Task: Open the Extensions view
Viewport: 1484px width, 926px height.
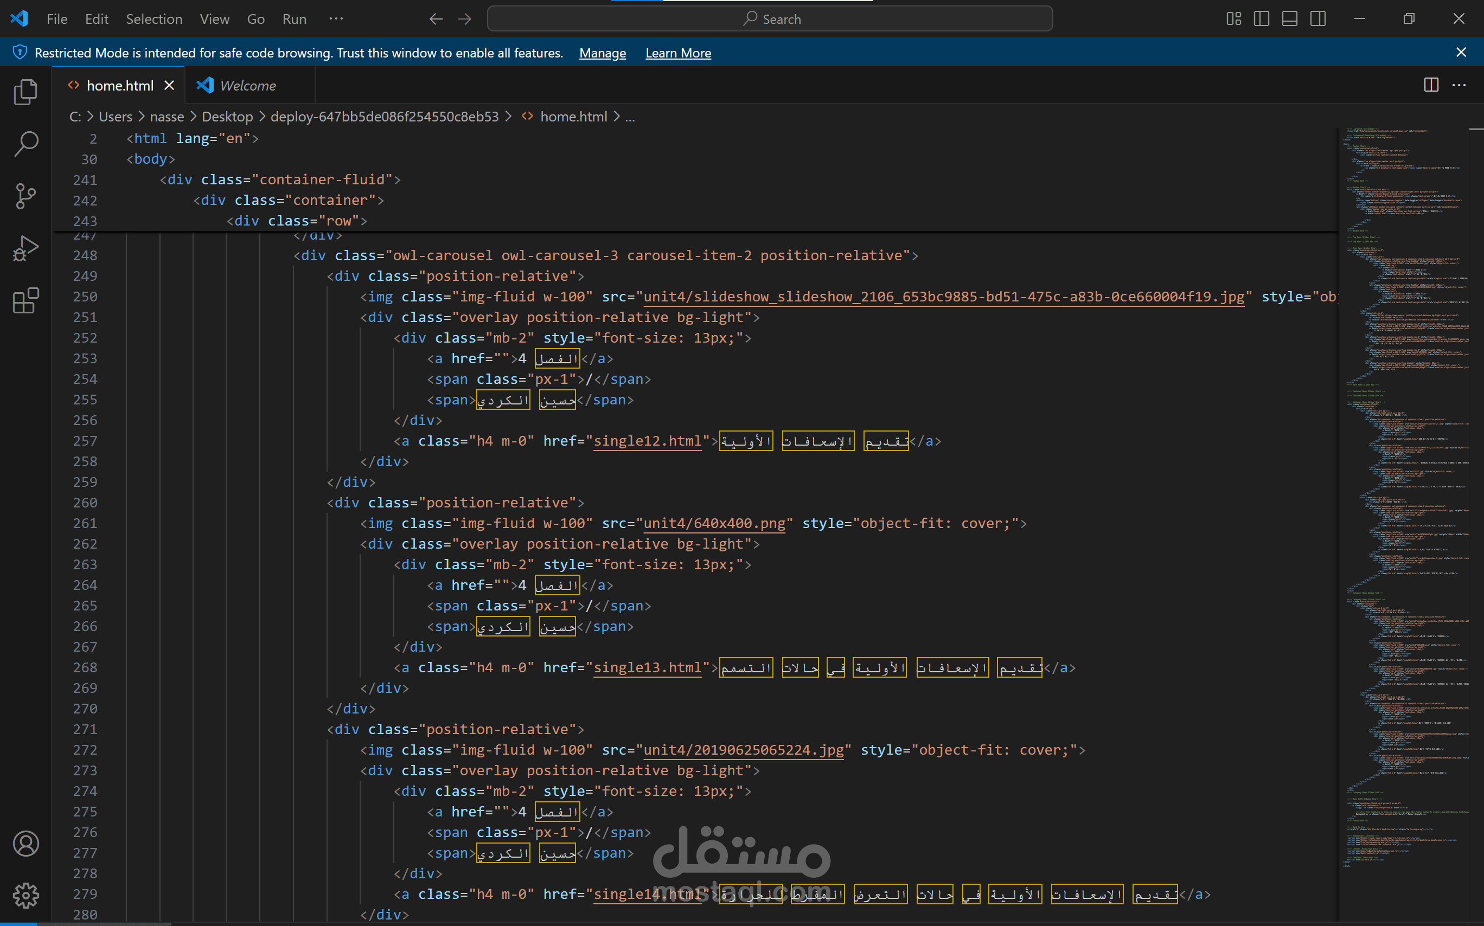Action: (25, 301)
